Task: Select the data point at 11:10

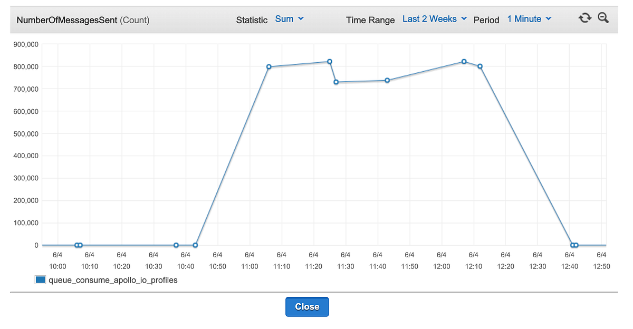Action: pos(268,66)
